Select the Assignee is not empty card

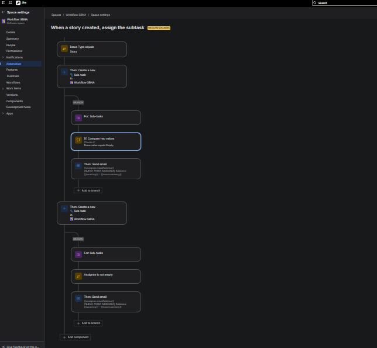106,276
